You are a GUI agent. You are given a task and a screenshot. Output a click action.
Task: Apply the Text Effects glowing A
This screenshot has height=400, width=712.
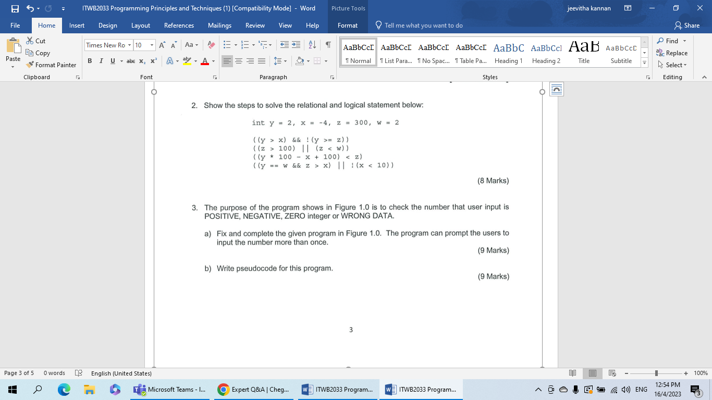[x=170, y=61]
